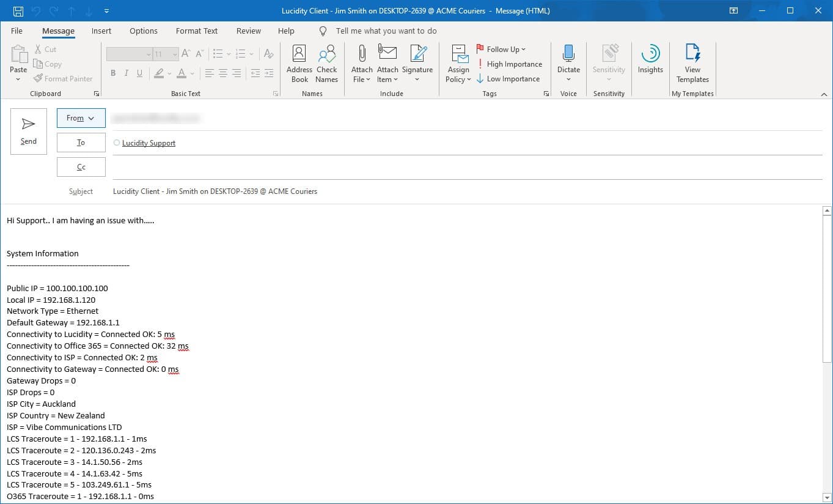Expand Clipboard dialog launcher
Screen dimensions: 833x504
coord(96,94)
